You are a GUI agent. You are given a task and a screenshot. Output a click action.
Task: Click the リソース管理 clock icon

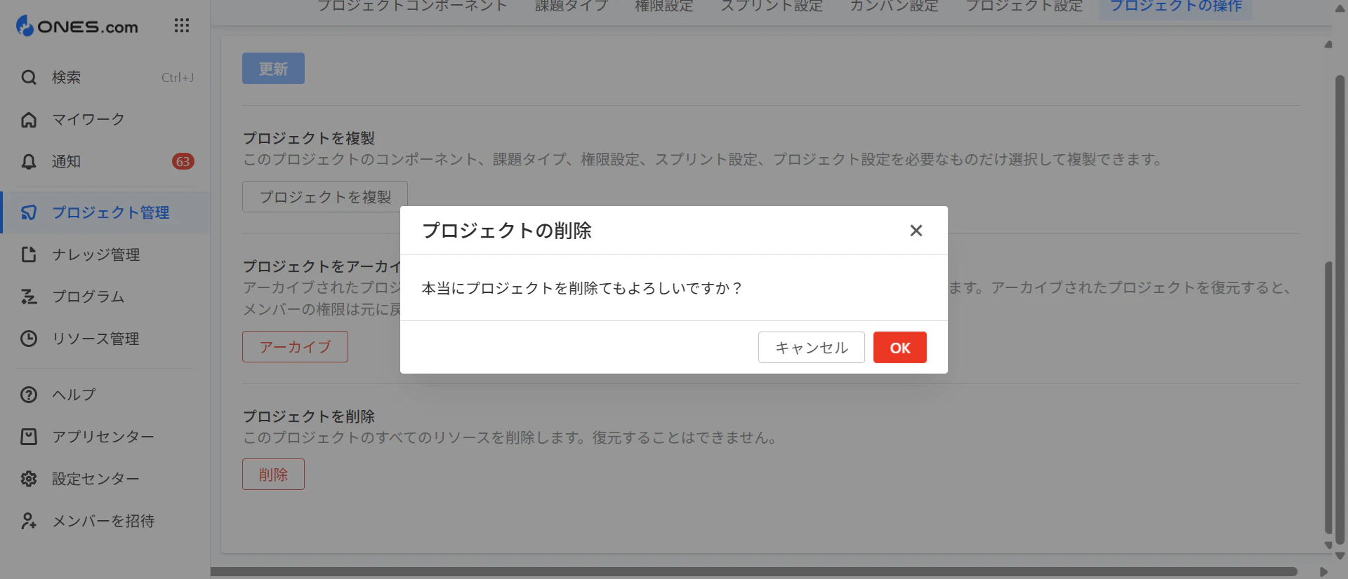point(29,339)
